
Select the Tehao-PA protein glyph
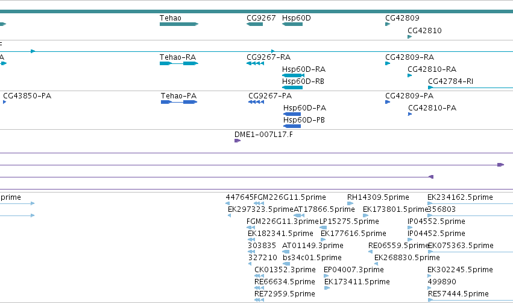(x=179, y=102)
